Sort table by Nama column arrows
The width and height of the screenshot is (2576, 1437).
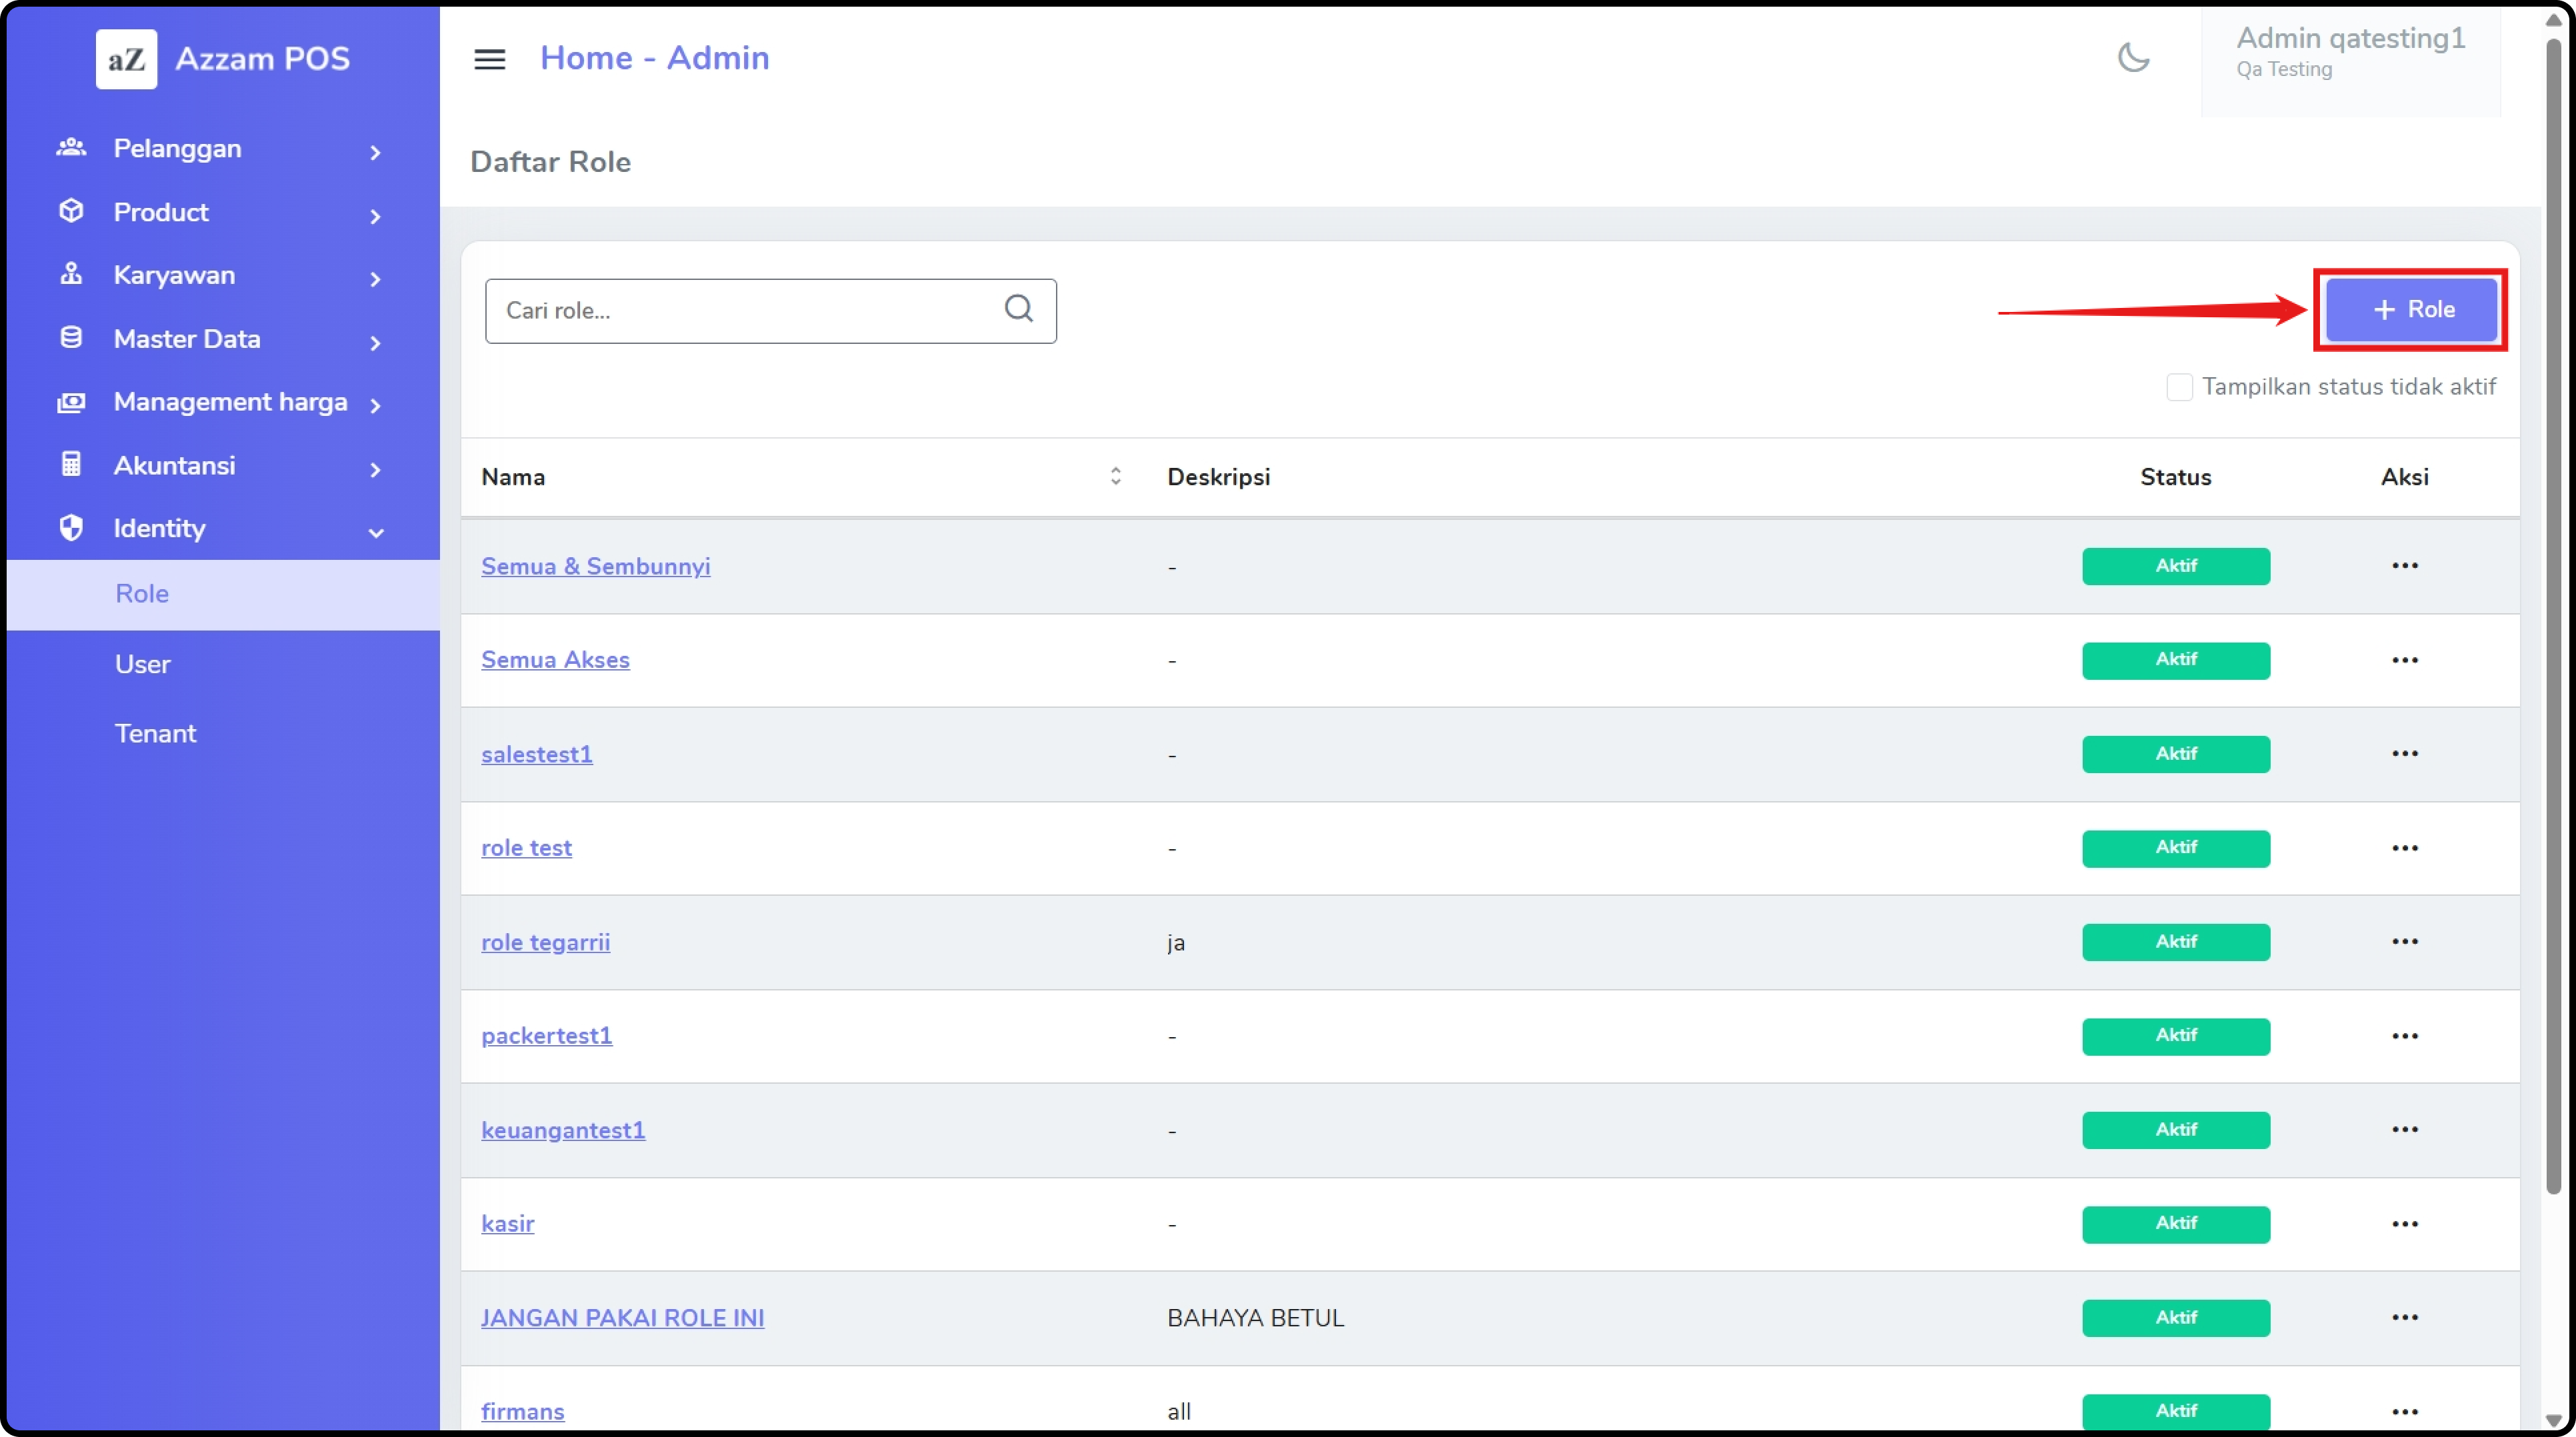coord(1115,476)
